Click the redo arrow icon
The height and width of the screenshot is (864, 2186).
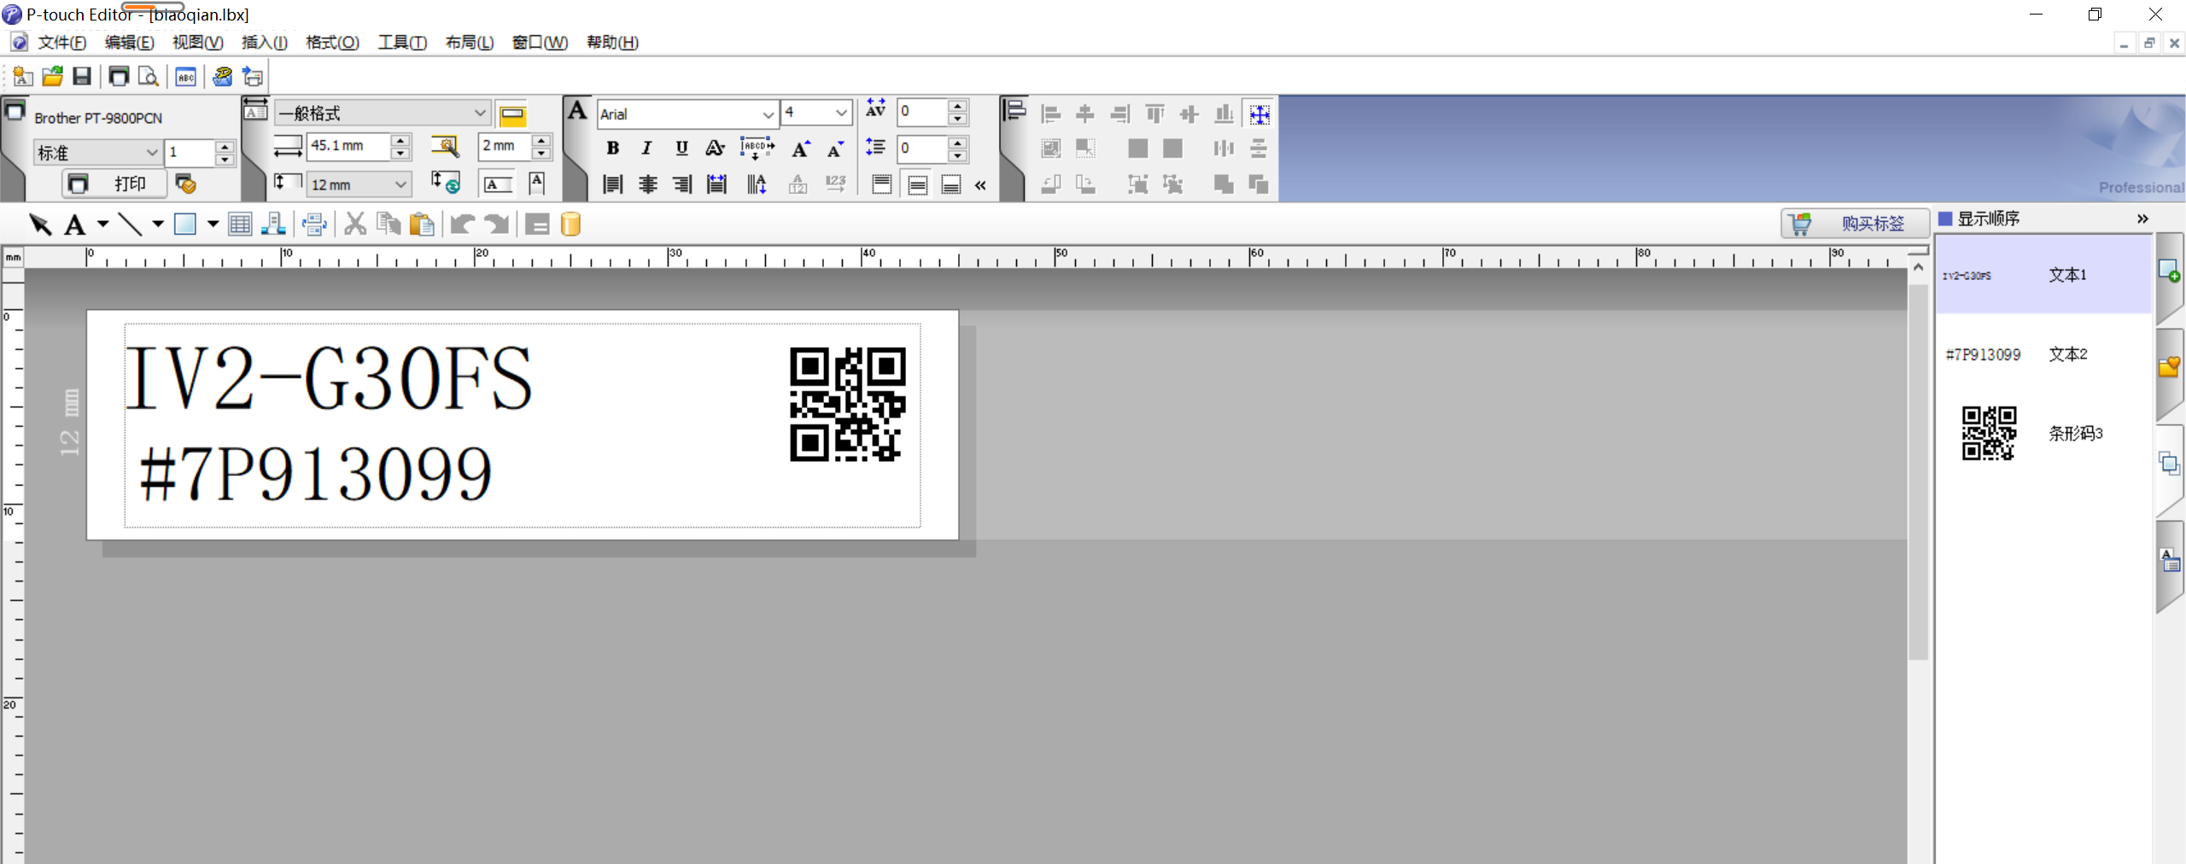497,225
